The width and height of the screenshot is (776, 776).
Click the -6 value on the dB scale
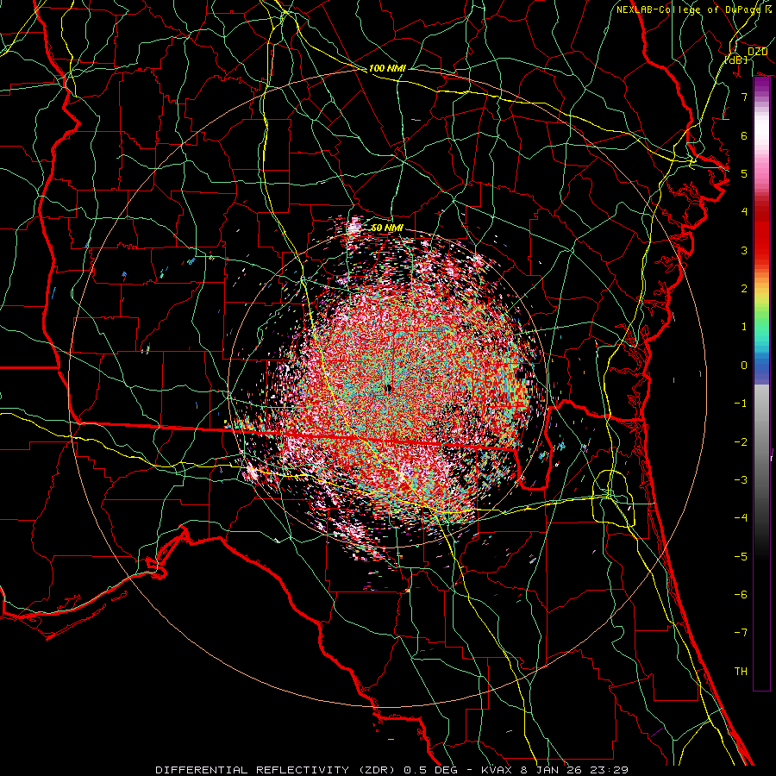(741, 595)
